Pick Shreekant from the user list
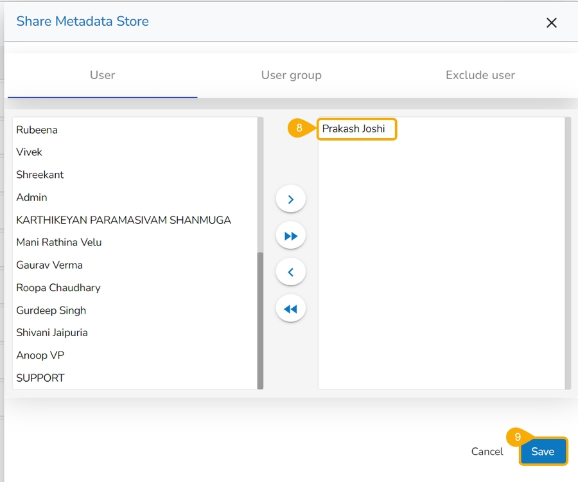 coord(40,175)
